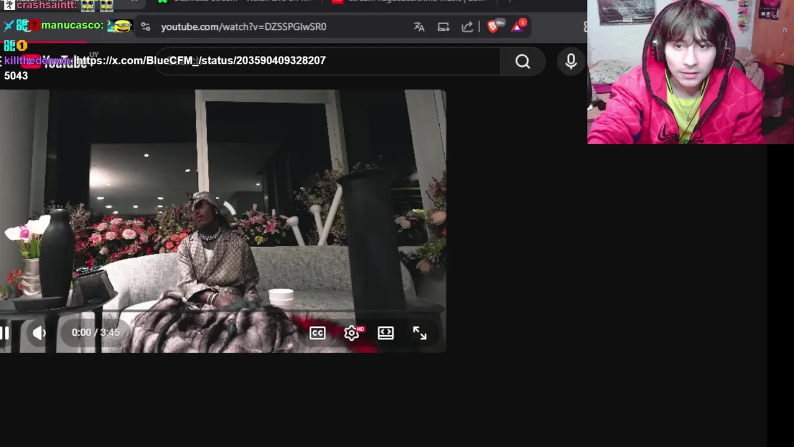Viewport: 794px width, 447px height.
Task: Share this page using the share icon
Action: [x=468, y=27]
